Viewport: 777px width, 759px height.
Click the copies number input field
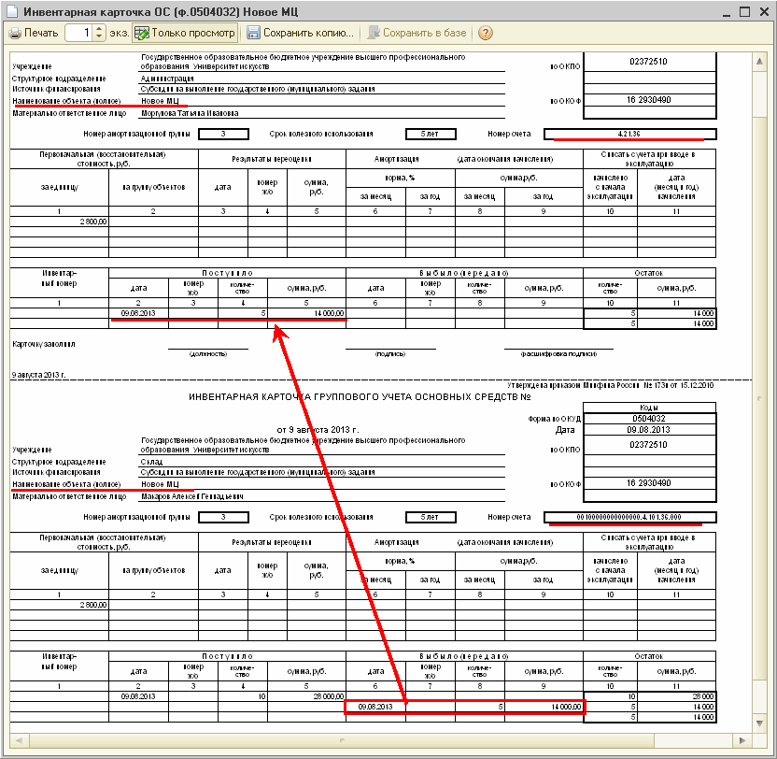click(79, 34)
